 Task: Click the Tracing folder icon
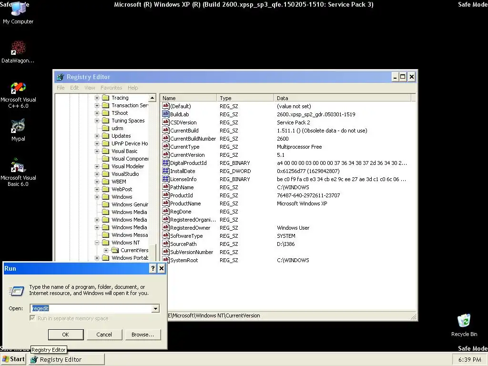[x=106, y=98]
